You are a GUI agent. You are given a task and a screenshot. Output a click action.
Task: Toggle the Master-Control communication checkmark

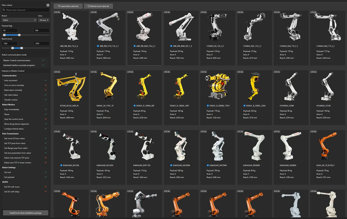point(43,60)
